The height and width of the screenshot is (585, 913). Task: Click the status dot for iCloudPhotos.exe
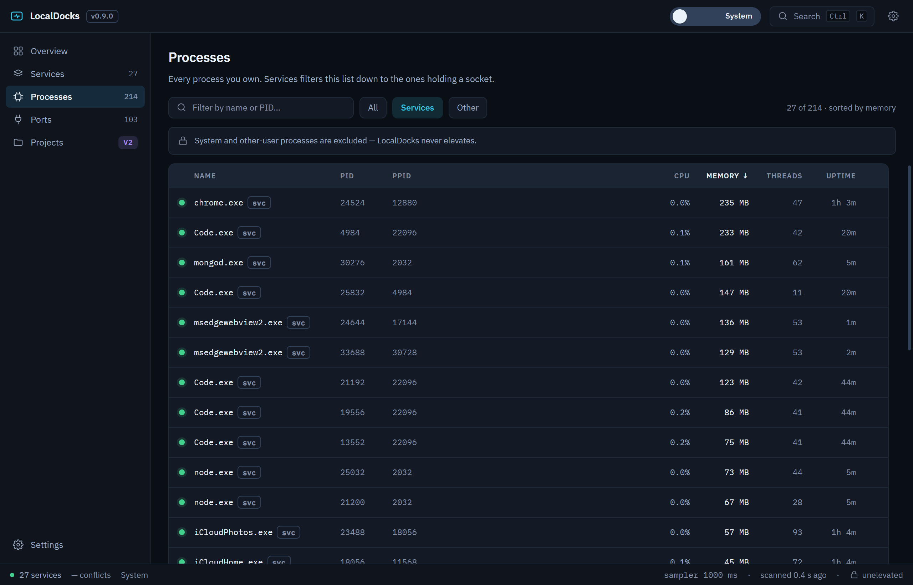coord(182,532)
